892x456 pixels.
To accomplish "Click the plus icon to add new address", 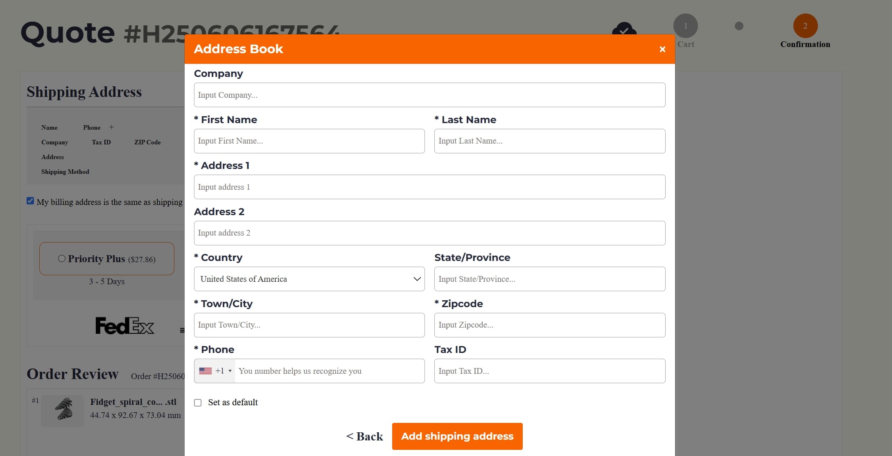I will (111, 127).
